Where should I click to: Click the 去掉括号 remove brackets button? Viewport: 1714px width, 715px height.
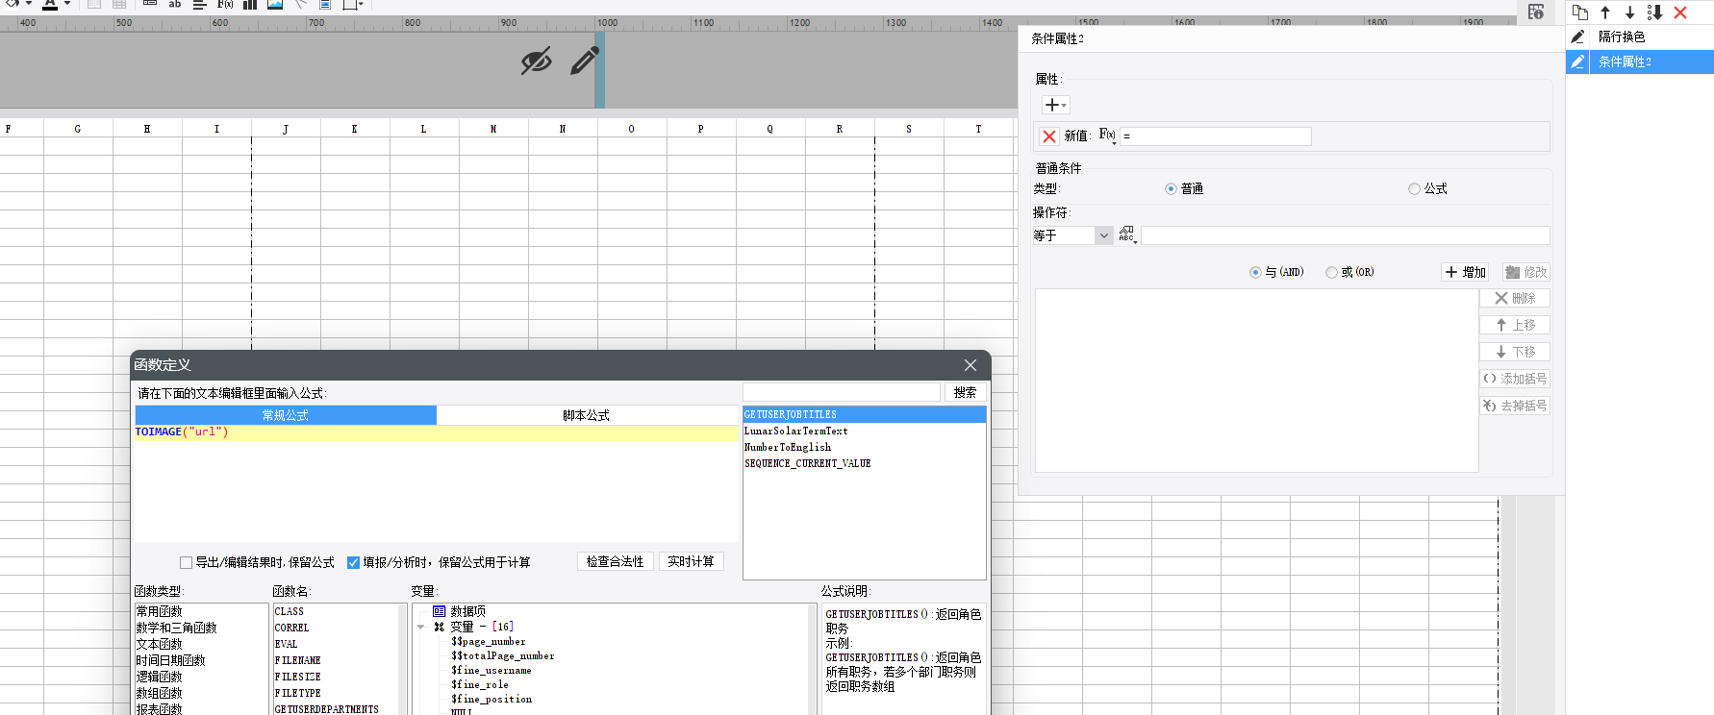click(1515, 406)
